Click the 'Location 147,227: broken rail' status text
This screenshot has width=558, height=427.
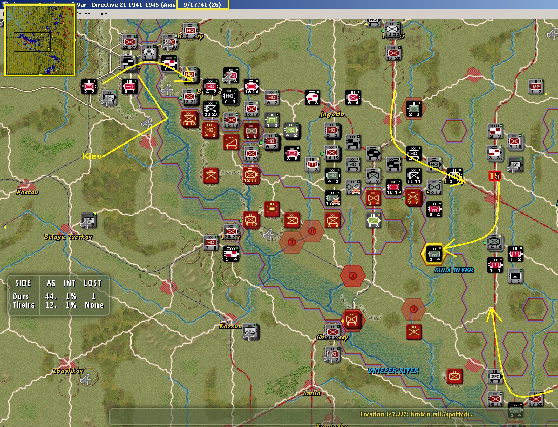coord(416,414)
